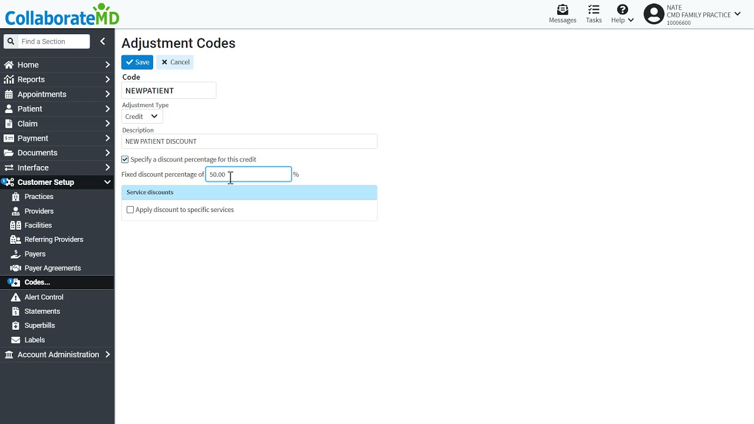Click the Payer Agreements handshake icon
The width and height of the screenshot is (754, 424).
tap(15, 268)
